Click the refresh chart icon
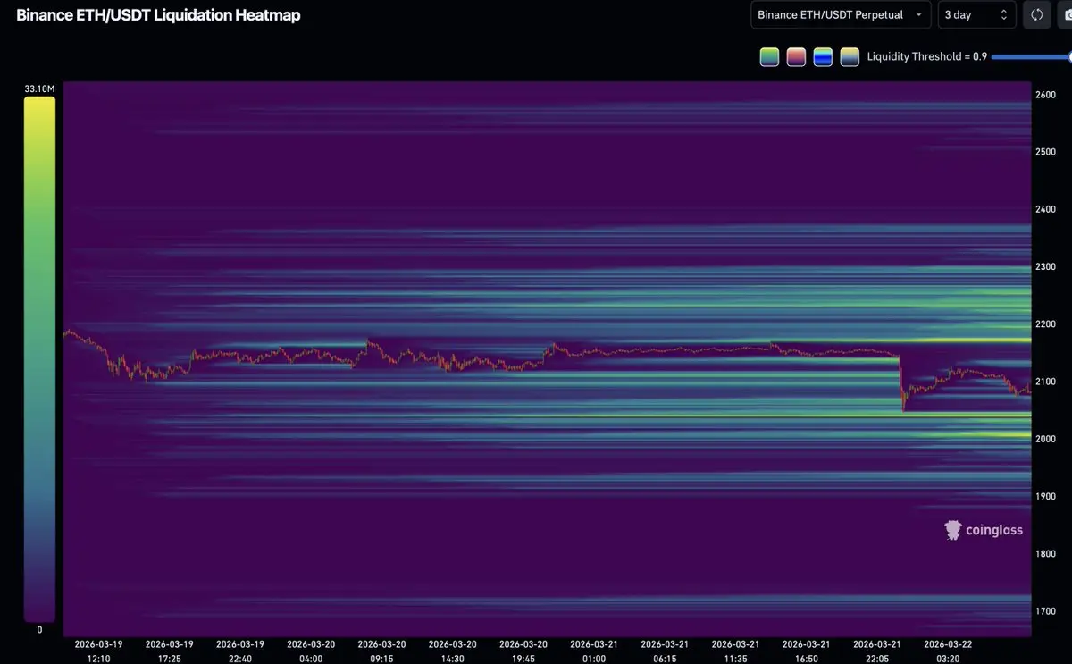The image size is (1072, 664). [x=1037, y=15]
